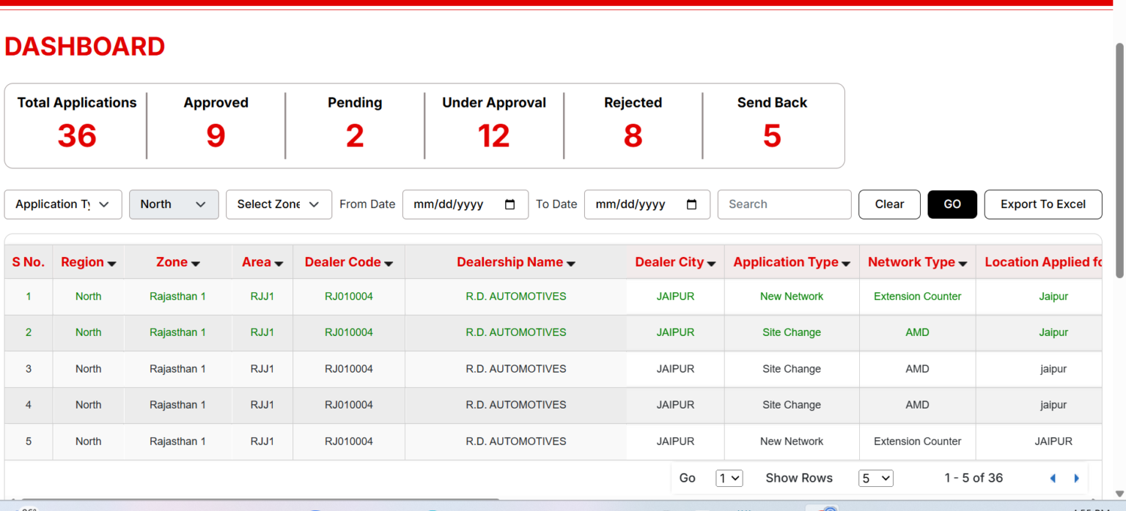Sort by the Zone column arrow
This screenshot has width=1126, height=511.
click(196, 264)
